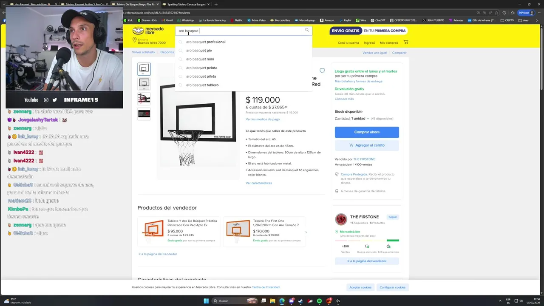544x306 pixels.
Task: Open the Windows Start menu
Action: [x=206, y=301]
